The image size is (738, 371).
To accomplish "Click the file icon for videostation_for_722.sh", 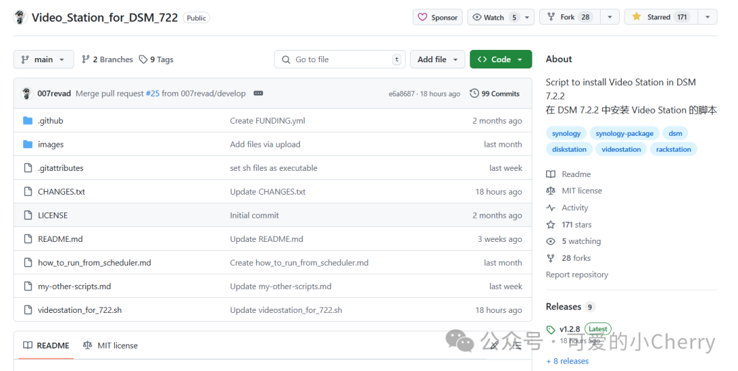I will (28, 310).
